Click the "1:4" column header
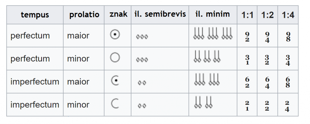The image size is (310, 124). click(288, 15)
